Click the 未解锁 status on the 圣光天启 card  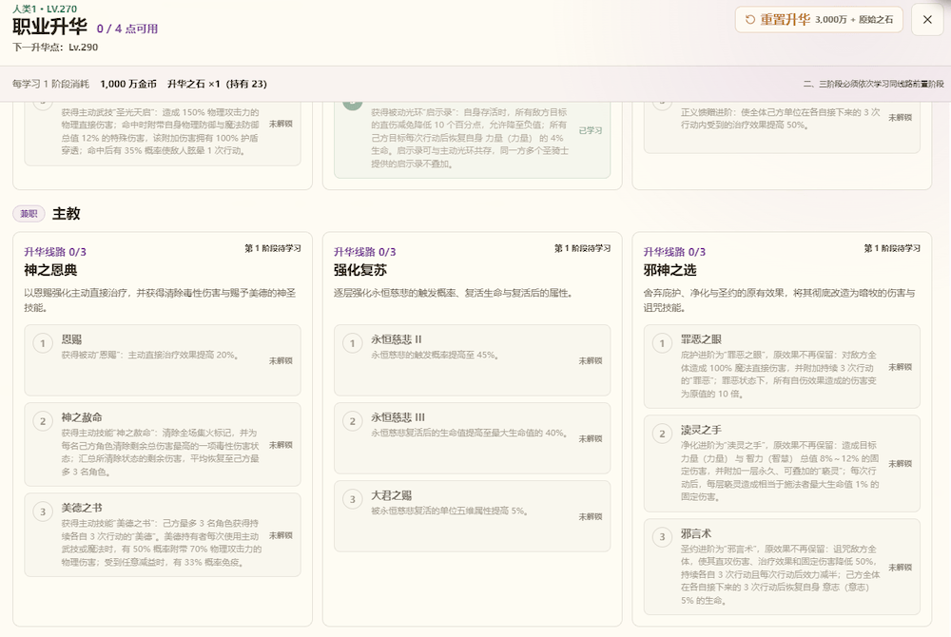coord(281,124)
